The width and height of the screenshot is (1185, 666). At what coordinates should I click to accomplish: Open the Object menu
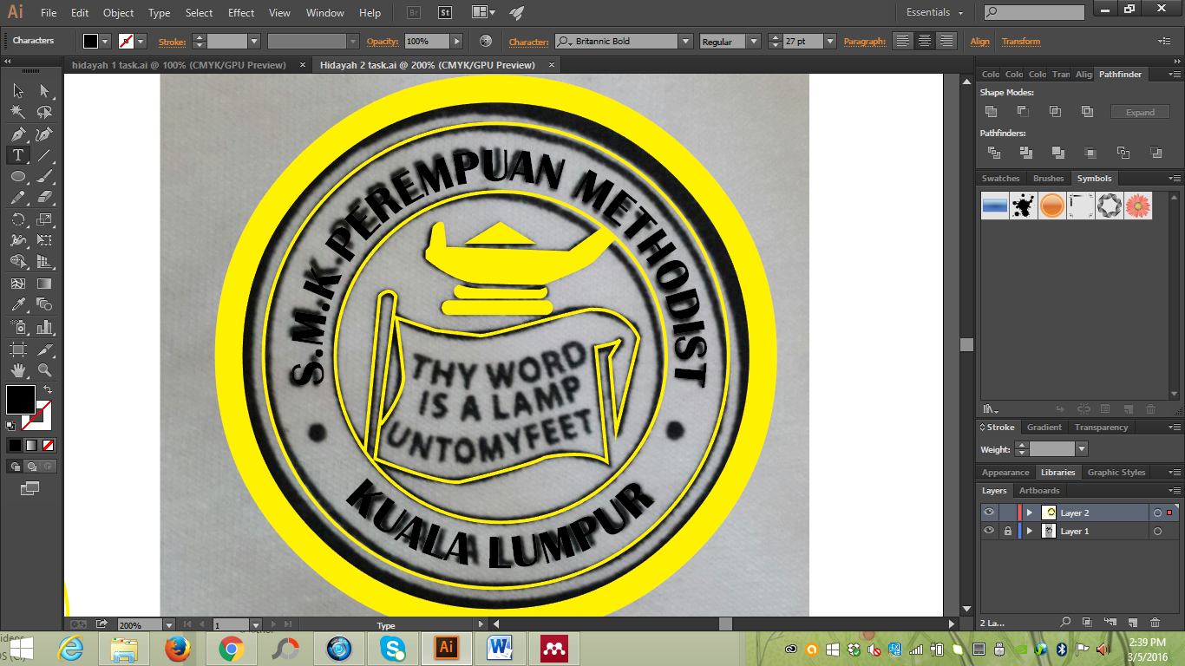click(118, 13)
